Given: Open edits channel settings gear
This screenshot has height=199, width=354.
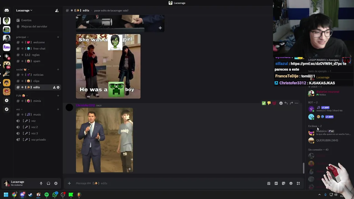Looking at the screenshot, I should (58, 87).
